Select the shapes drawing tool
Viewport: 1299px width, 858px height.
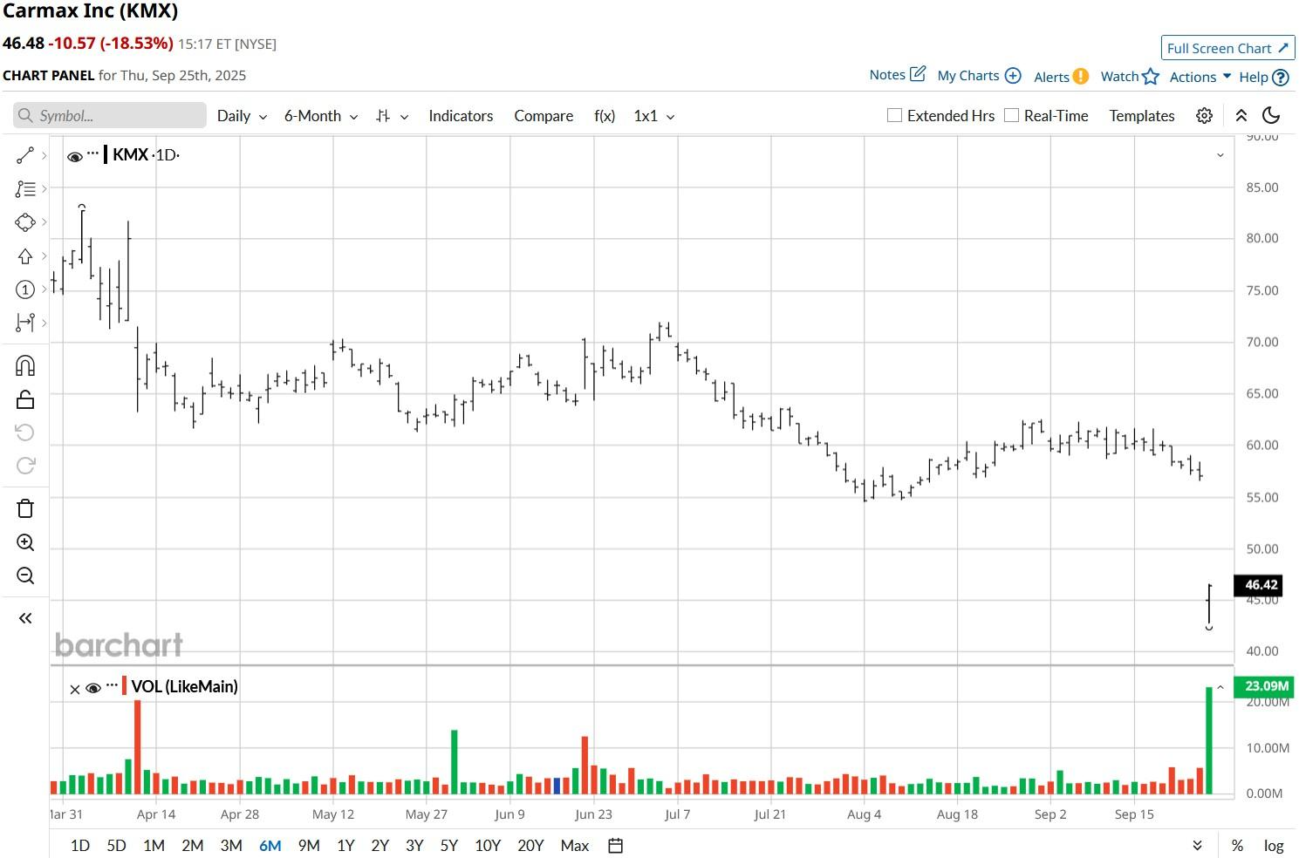click(x=24, y=222)
